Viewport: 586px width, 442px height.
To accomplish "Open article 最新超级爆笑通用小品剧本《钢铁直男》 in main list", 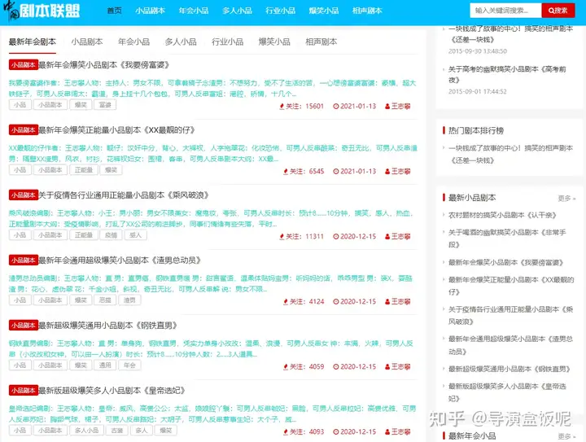I will 107,326.
